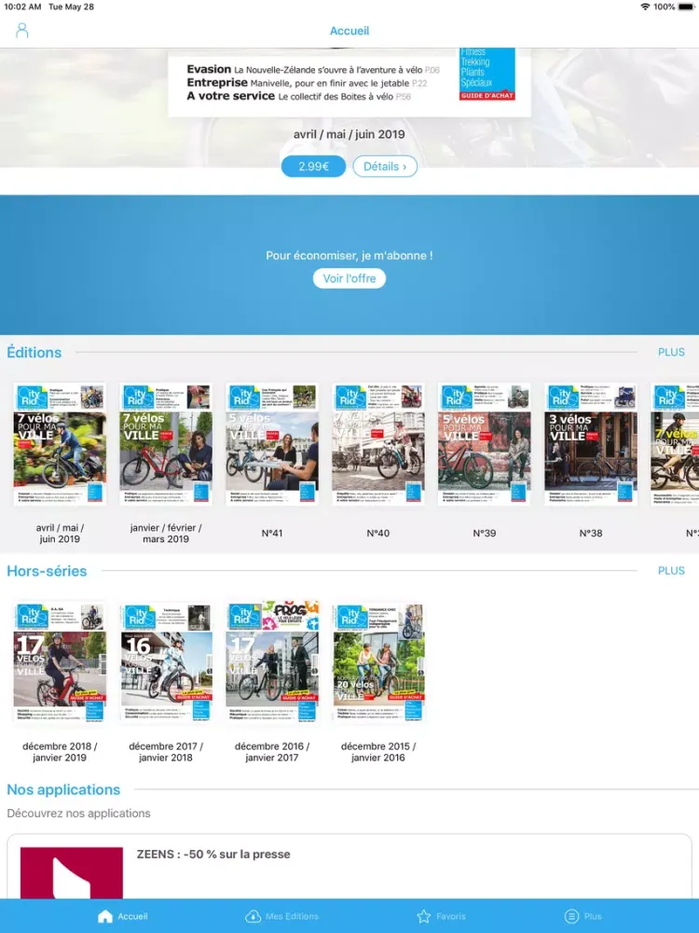699x933 pixels.
Task: Tap the Plus menu icon in bottom bar
Action: [x=571, y=916]
